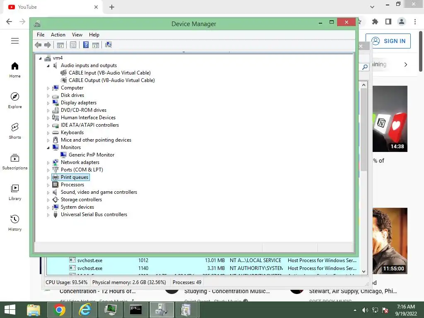Viewport: 424px width, 318px height.
Task: Collapse the Monitors category
Action: [x=48, y=148]
